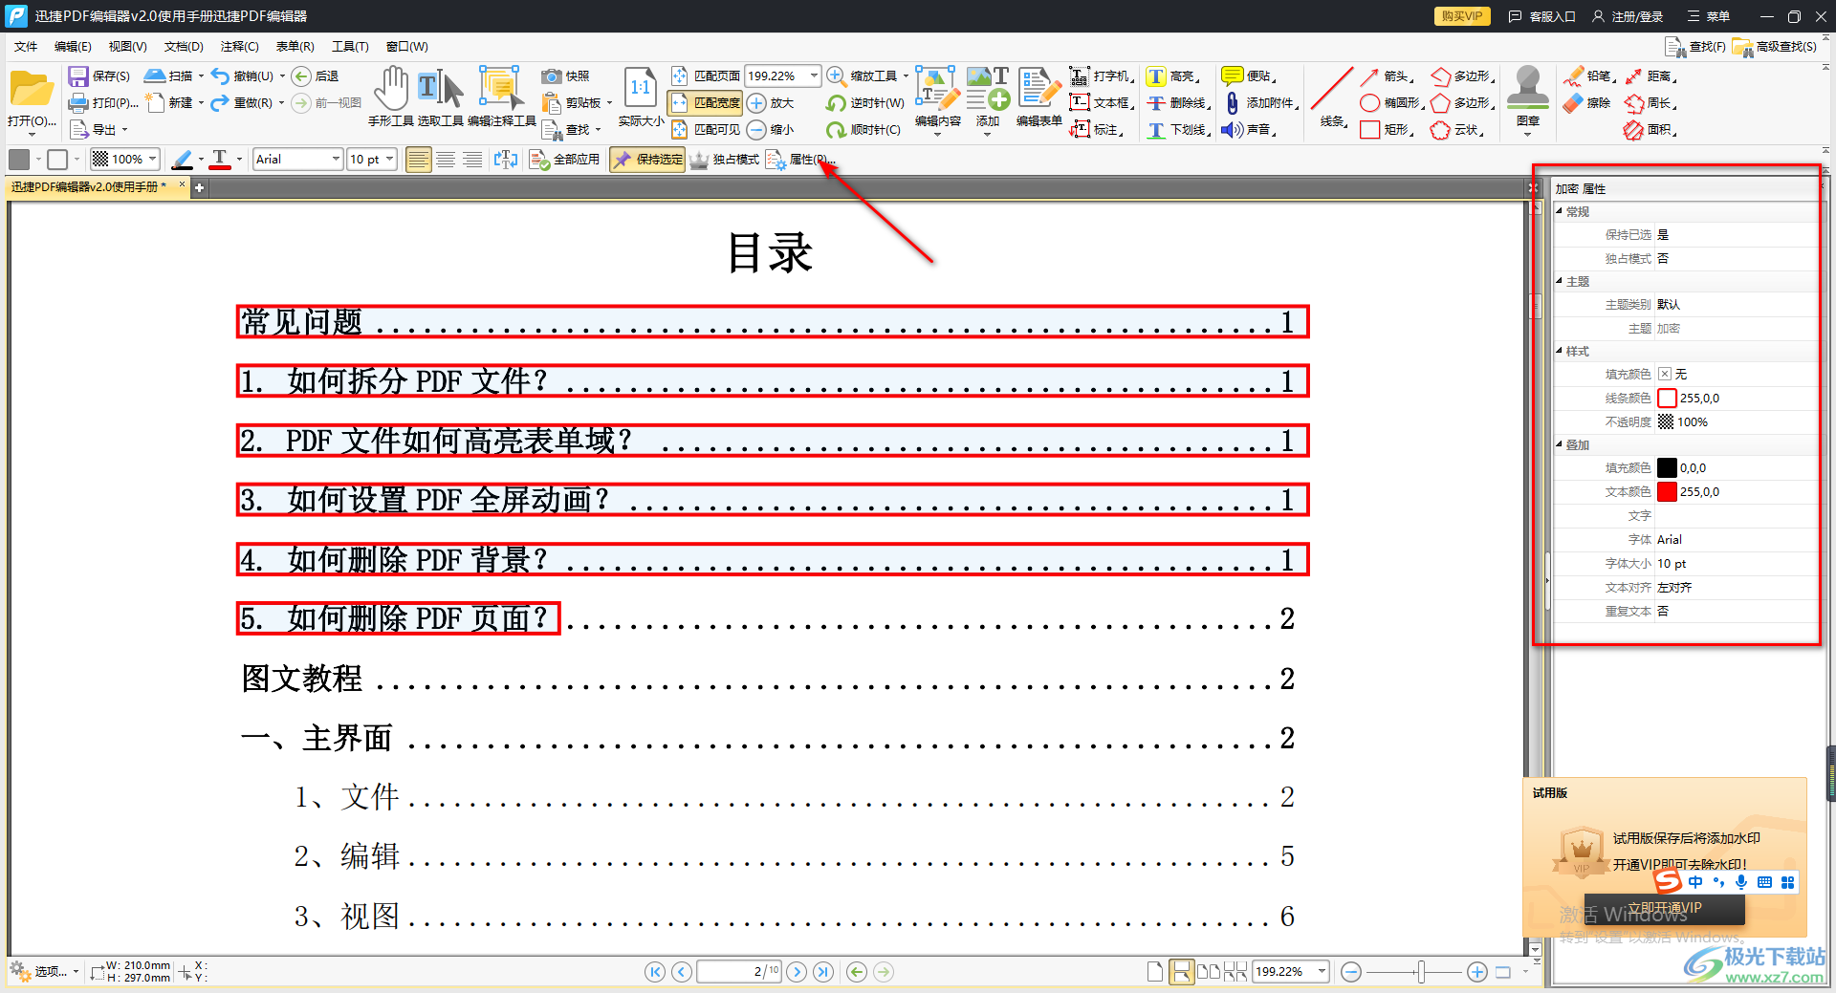Open the Edit form tool
This screenshot has width=1836, height=993.
[1038, 97]
